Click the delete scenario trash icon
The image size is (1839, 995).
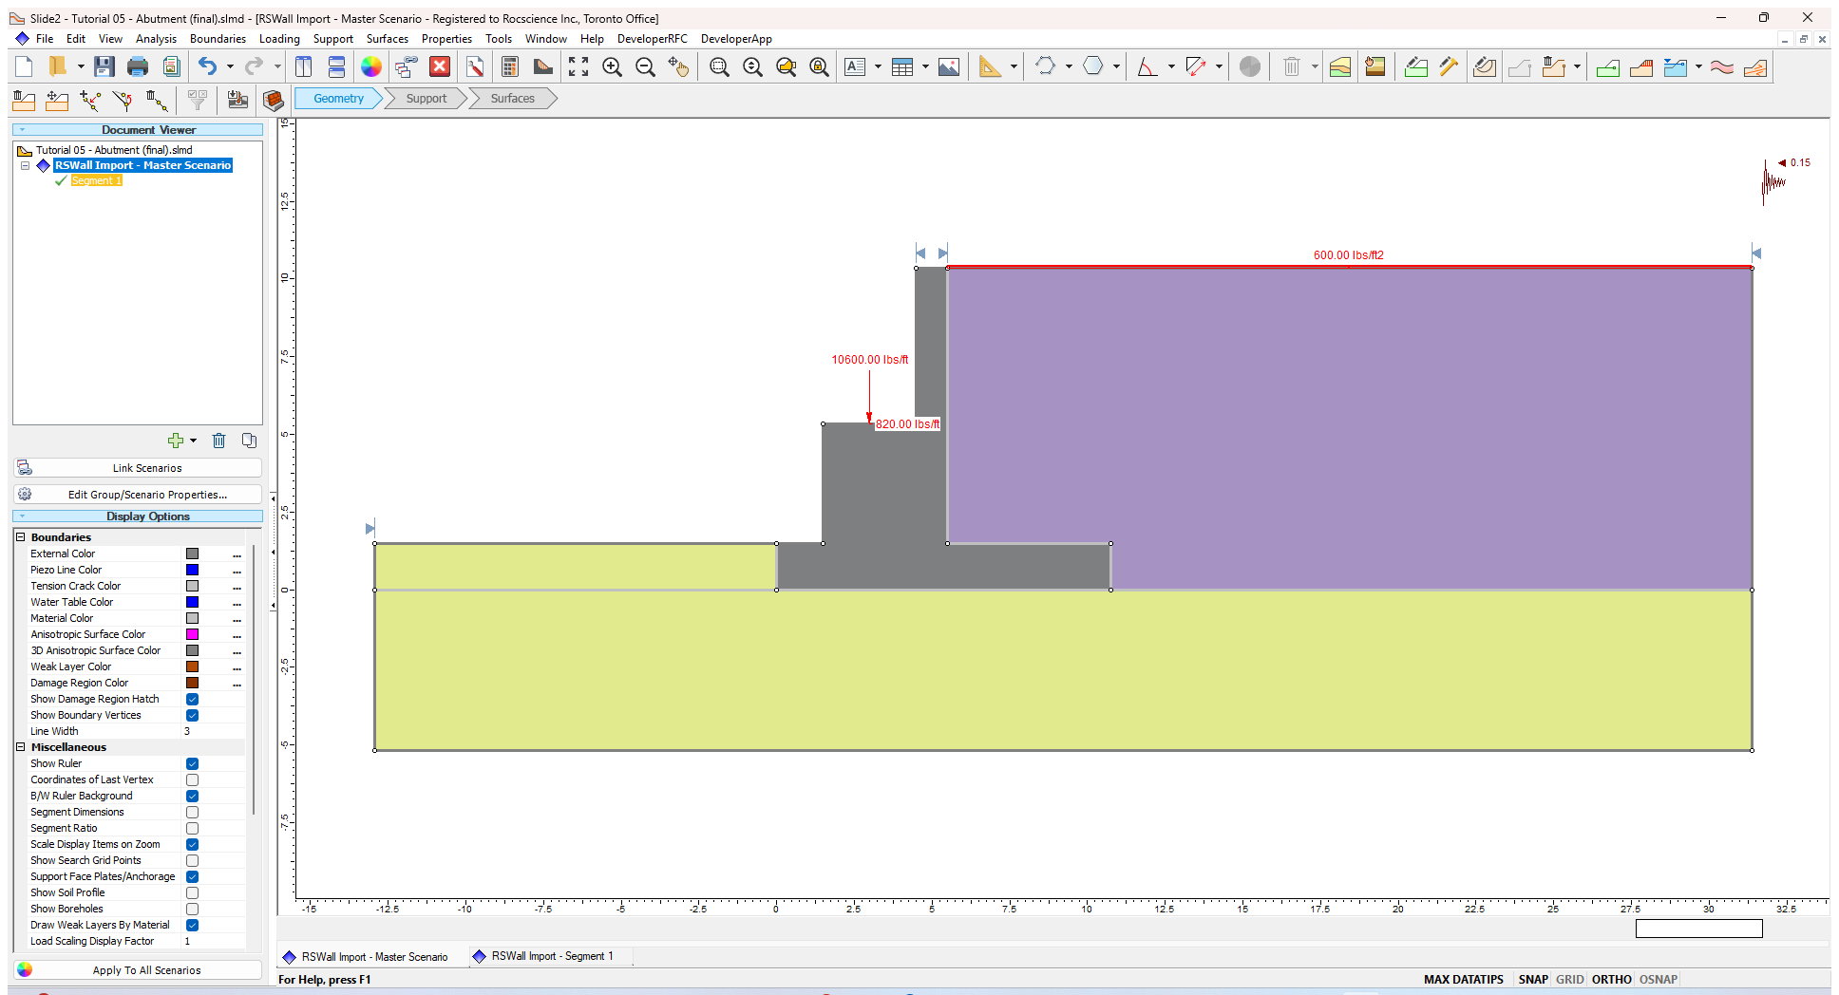218,441
